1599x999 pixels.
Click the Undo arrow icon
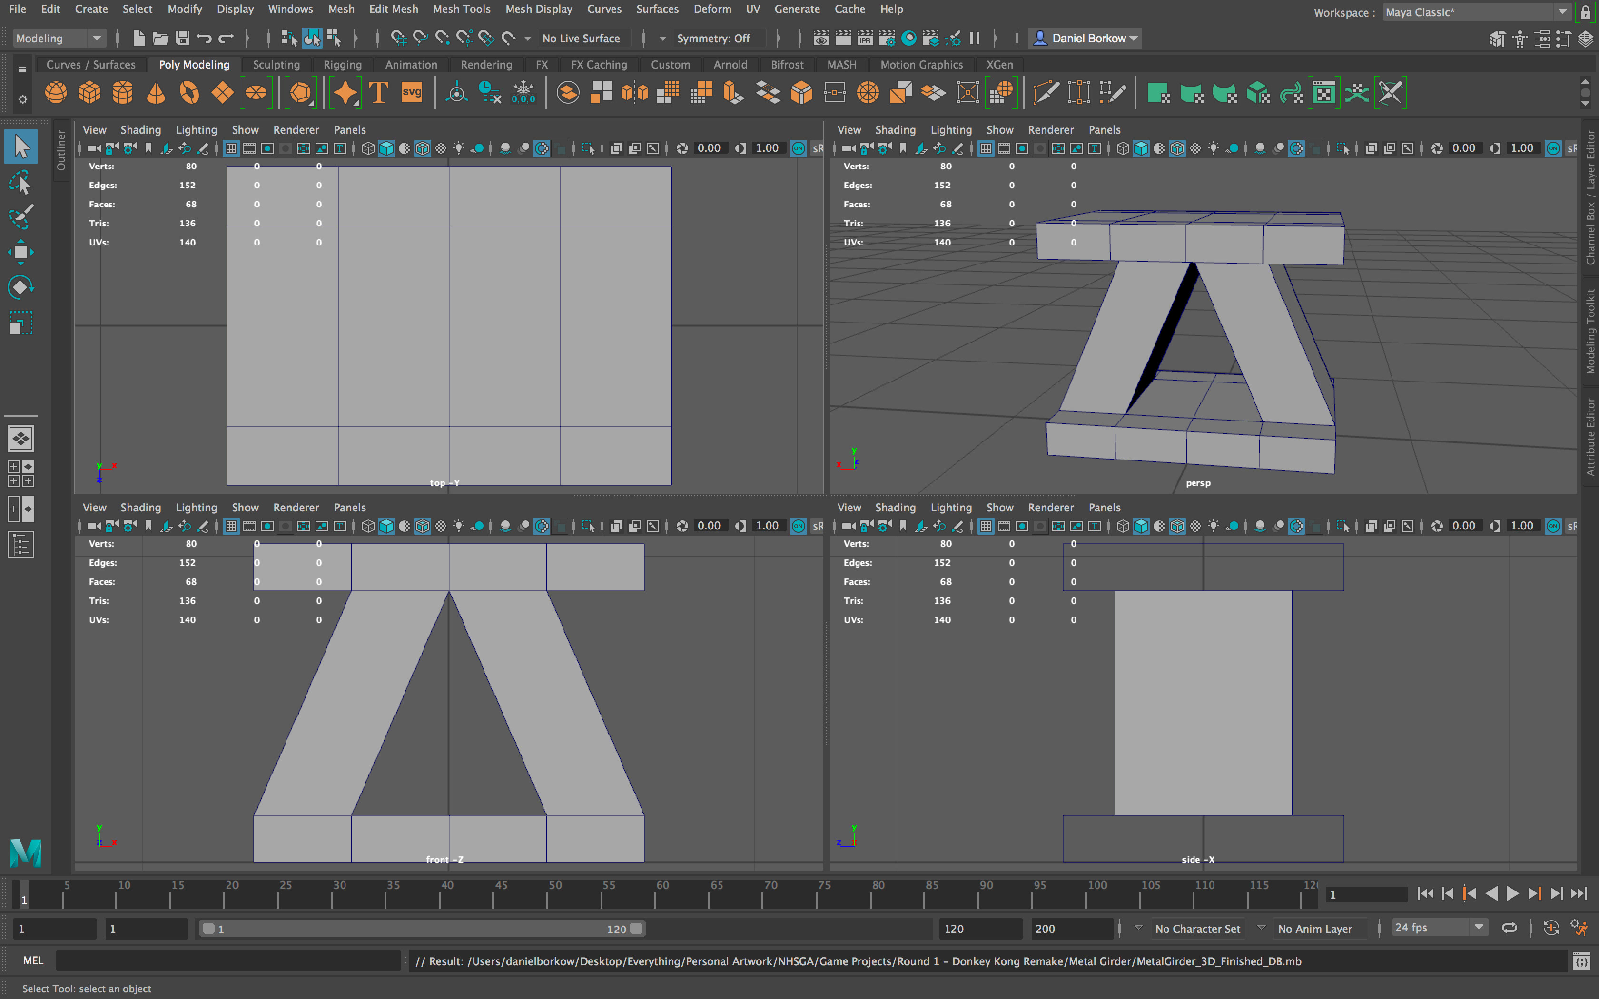204,39
